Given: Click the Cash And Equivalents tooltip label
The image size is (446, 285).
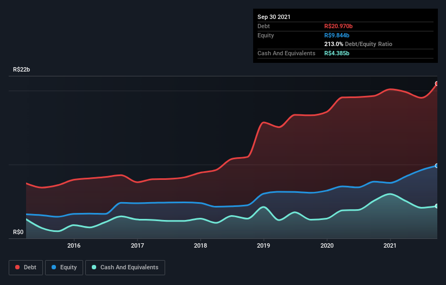Looking at the screenshot, I should (x=286, y=53).
